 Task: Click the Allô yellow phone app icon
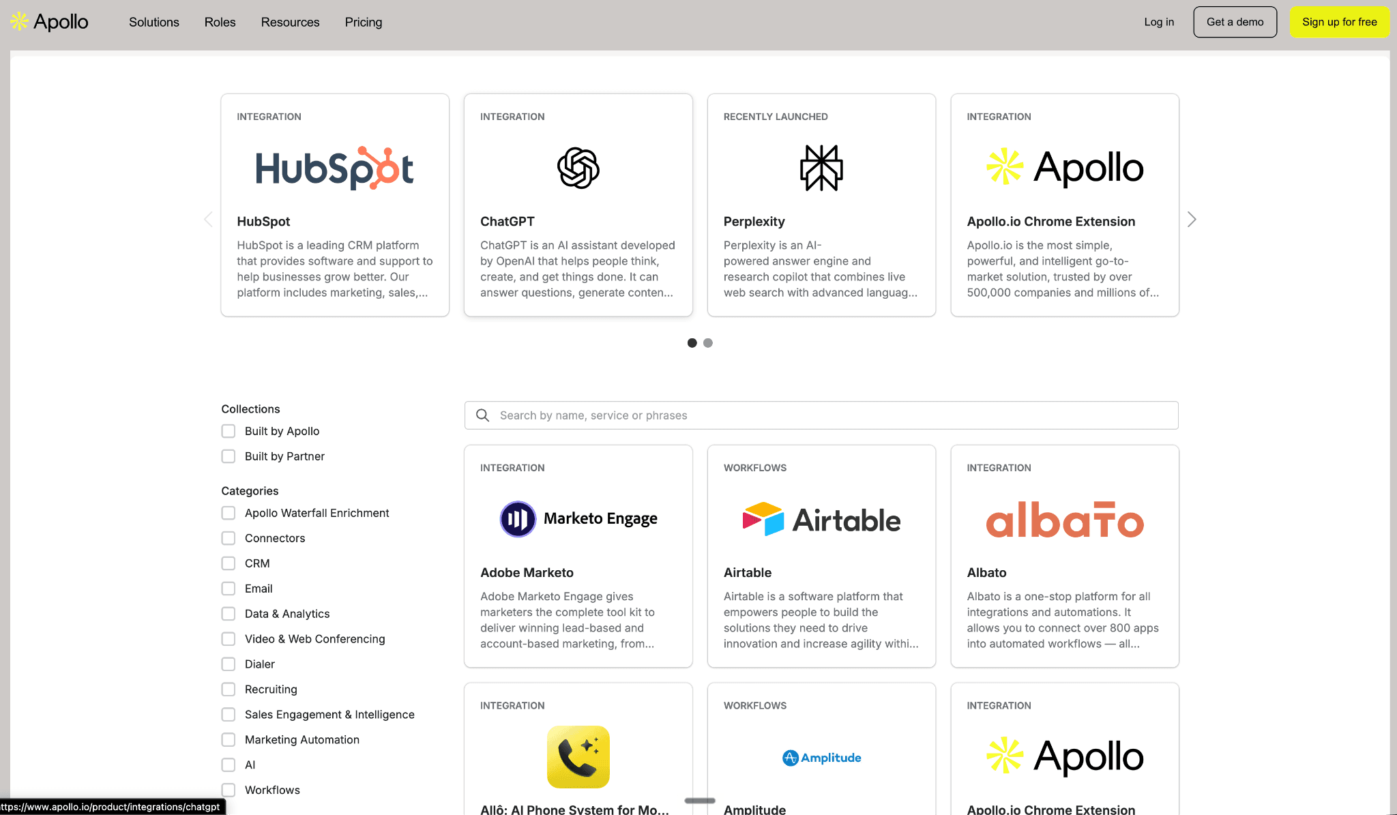tap(578, 756)
